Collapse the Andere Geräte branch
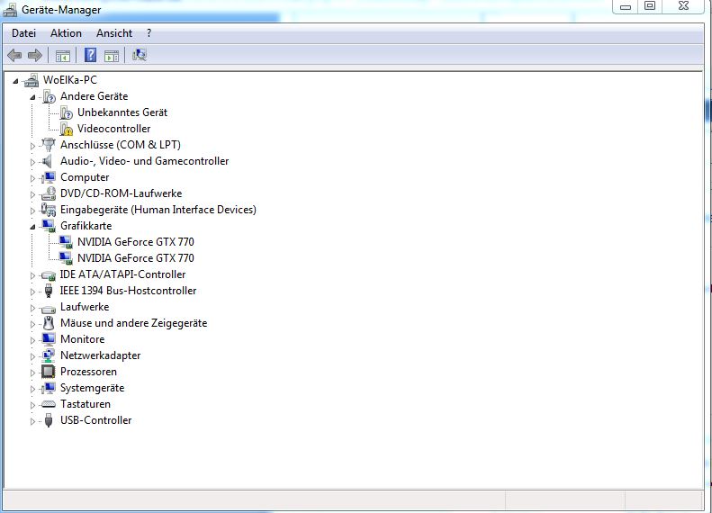This screenshot has height=513, width=712. click(x=32, y=97)
